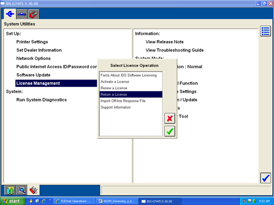Select IDS-G74V5.5.30.00 taskbar button
The height and width of the screenshot is (205, 274).
point(160,201)
